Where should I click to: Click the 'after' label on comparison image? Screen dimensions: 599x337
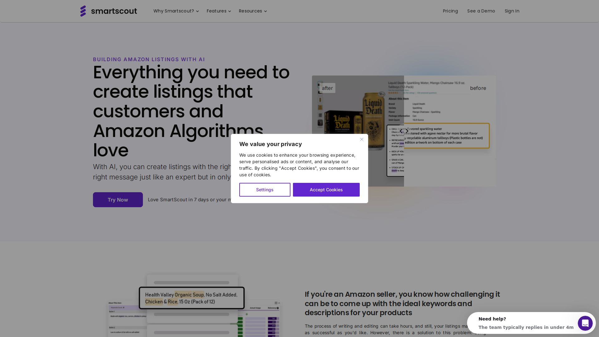pyautogui.click(x=327, y=88)
